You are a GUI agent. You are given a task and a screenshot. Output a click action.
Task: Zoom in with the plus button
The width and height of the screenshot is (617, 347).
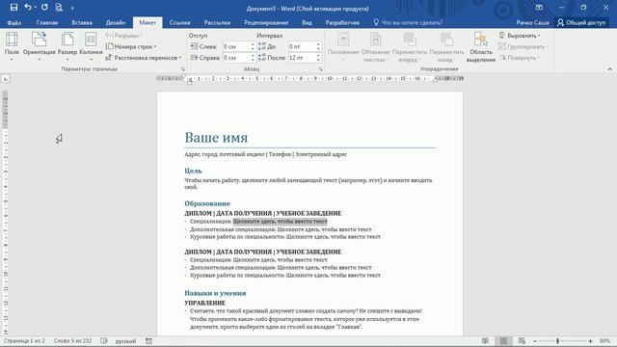coord(590,341)
